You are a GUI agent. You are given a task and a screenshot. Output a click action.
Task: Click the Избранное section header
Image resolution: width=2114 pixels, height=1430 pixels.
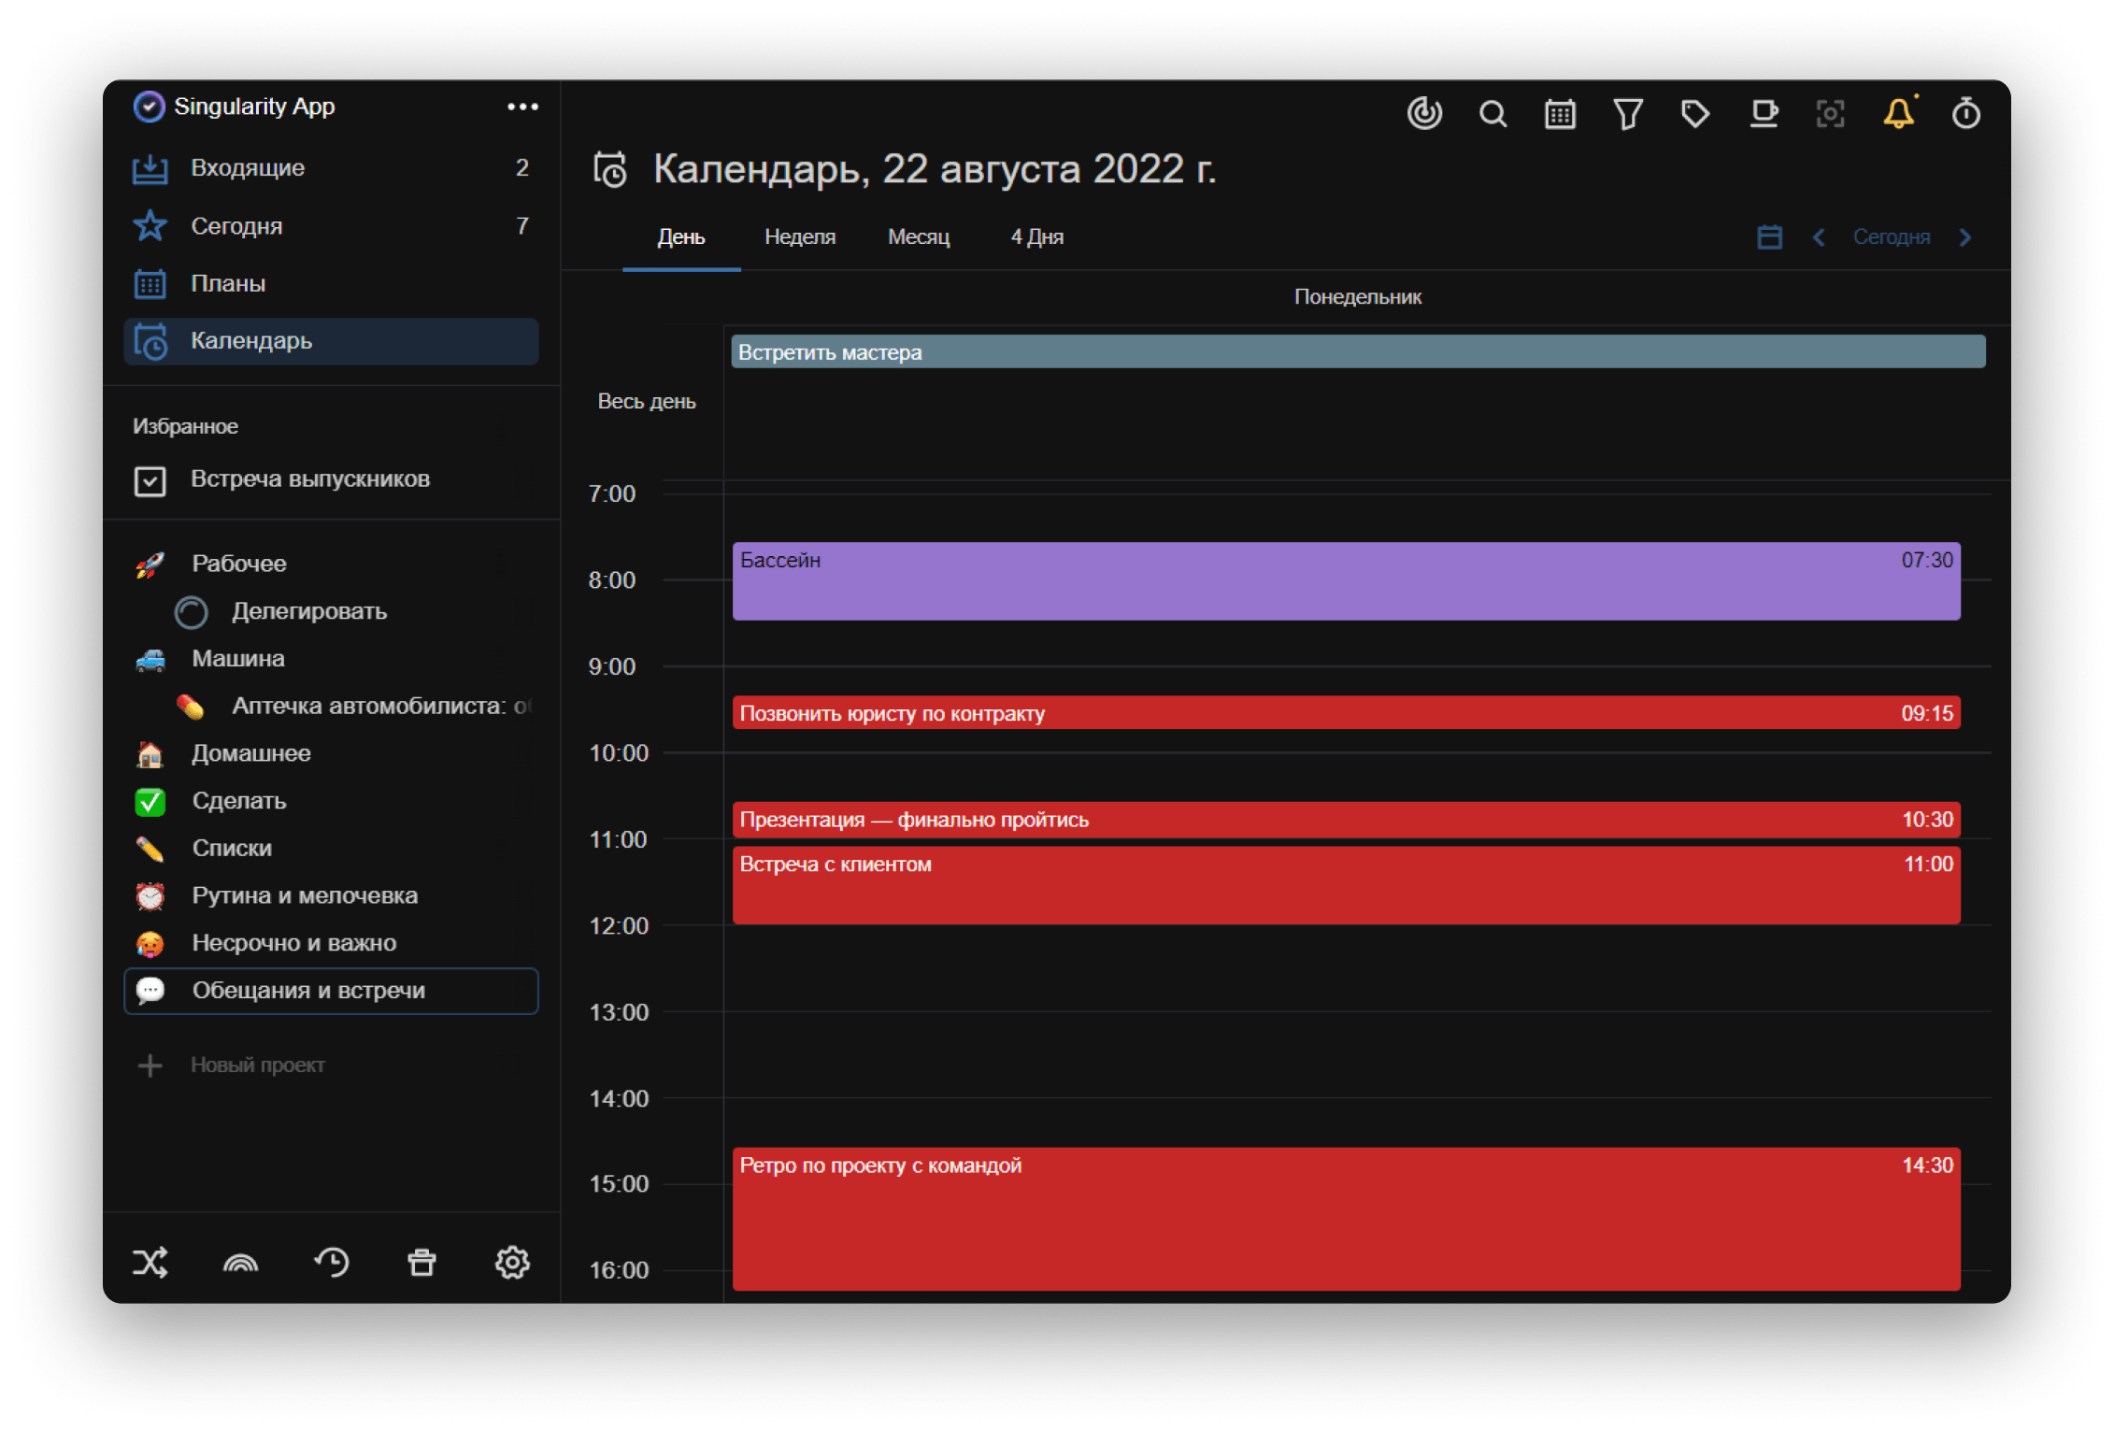pos(185,427)
